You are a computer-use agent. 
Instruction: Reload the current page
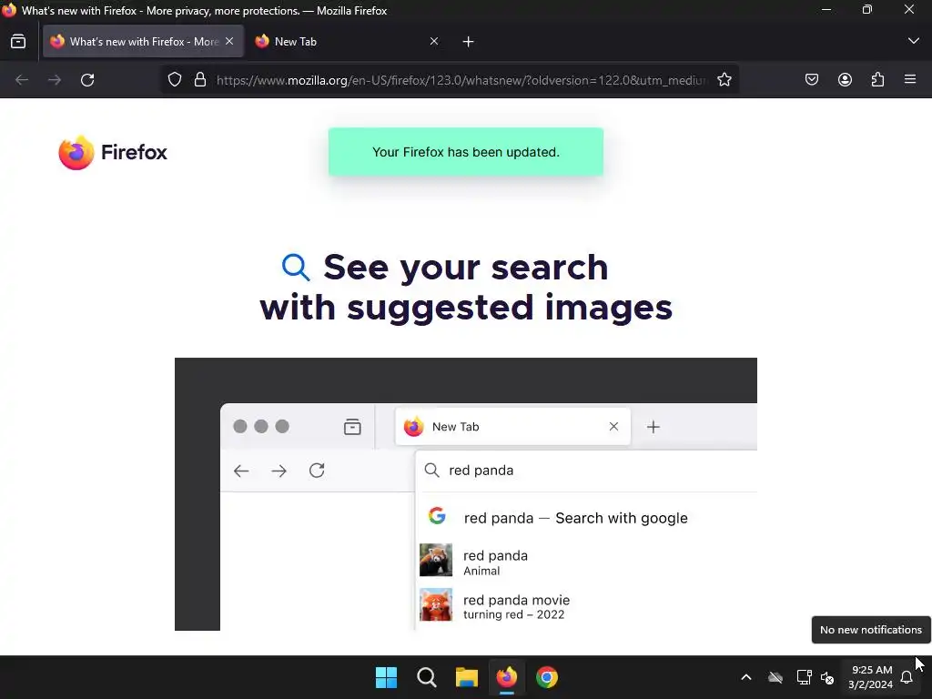tap(87, 80)
